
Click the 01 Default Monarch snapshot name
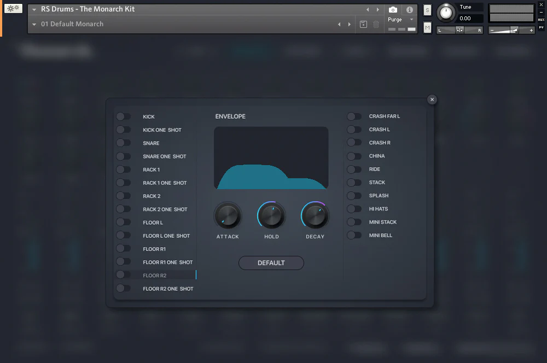pyautogui.click(x=72, y=24)
